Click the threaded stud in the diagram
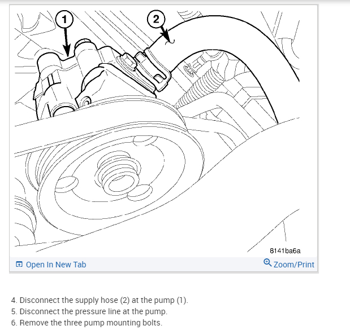This screenshot has height=330, width=350. (197, 90)
